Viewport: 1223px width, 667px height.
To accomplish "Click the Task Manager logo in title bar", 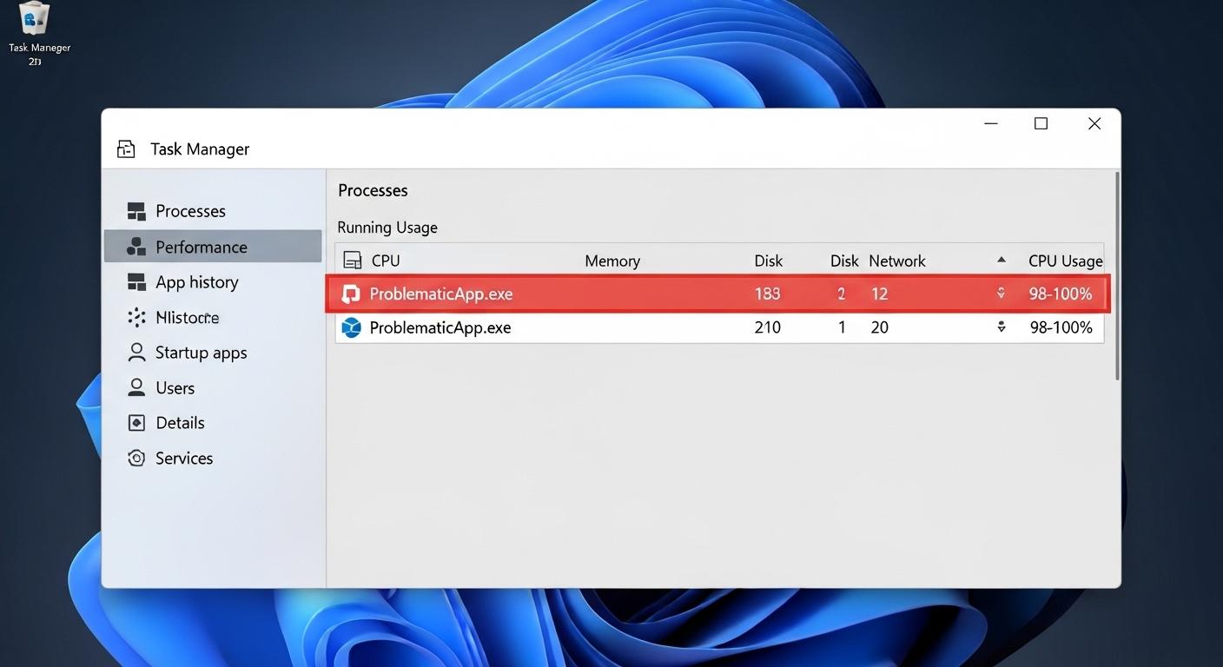I will point(126,149).
